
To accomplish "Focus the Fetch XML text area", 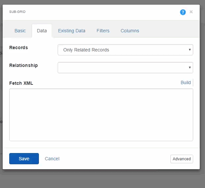I will tap(101, 115).
